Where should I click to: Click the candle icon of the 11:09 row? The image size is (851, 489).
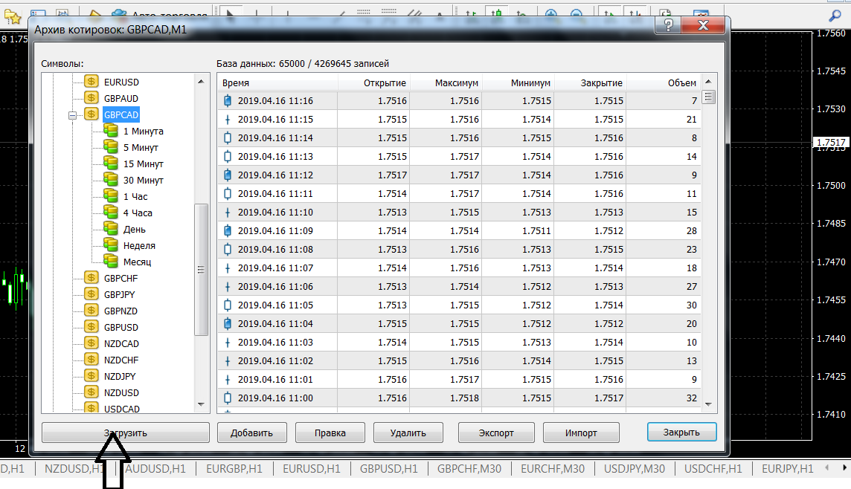(228, 231)
